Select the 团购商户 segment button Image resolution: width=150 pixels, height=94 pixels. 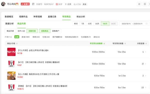56,31
